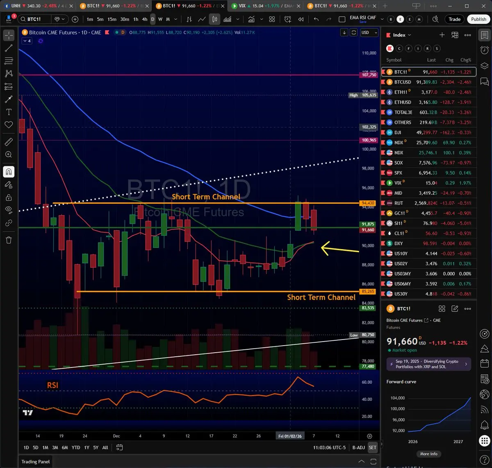This screenshot has height=468, width=492.
Task: Open watchlist advanced view table icon
Action: (x=455, y=35)
